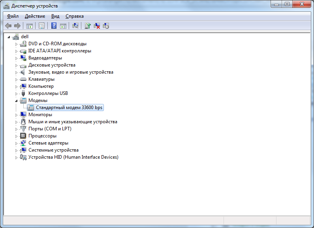Click the Device Manager title bar icon
The height and width of the screenshot is (228, 314).
[6, 6]
